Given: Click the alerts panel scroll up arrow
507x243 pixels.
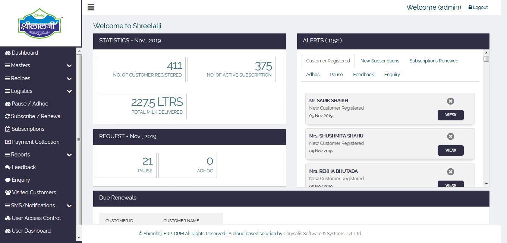Looking at the screenshot, I should [x=486, y=52].
